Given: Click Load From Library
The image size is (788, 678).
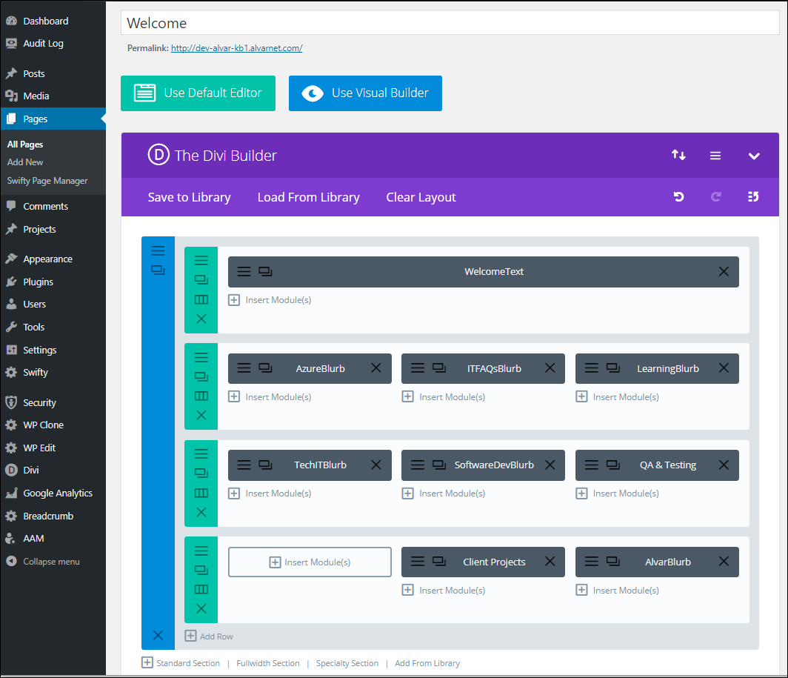Looking at the screenshot, I should tap(309, 197).
